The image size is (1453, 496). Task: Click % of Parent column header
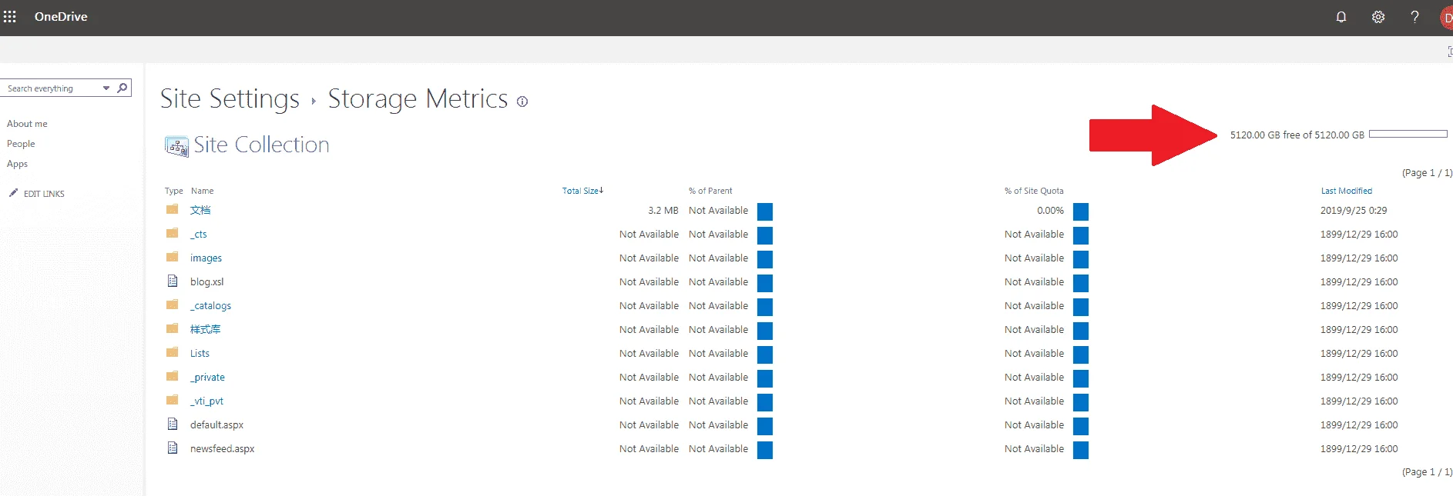(x=710, y=191)
